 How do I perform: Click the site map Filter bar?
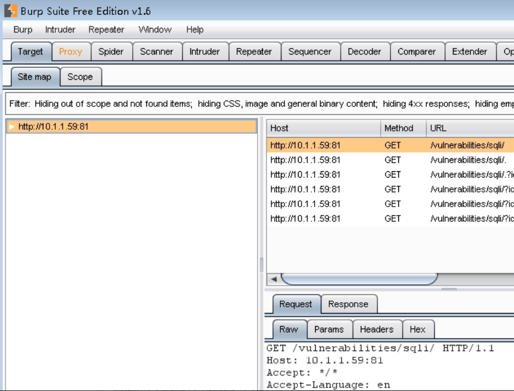coord(260,104)
